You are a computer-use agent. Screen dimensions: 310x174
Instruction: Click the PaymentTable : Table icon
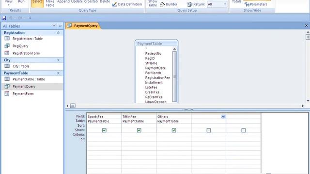click(7, 79)
